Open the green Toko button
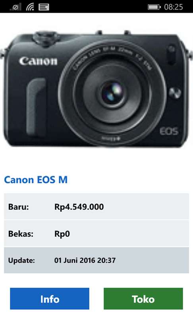 pos(143,299)
